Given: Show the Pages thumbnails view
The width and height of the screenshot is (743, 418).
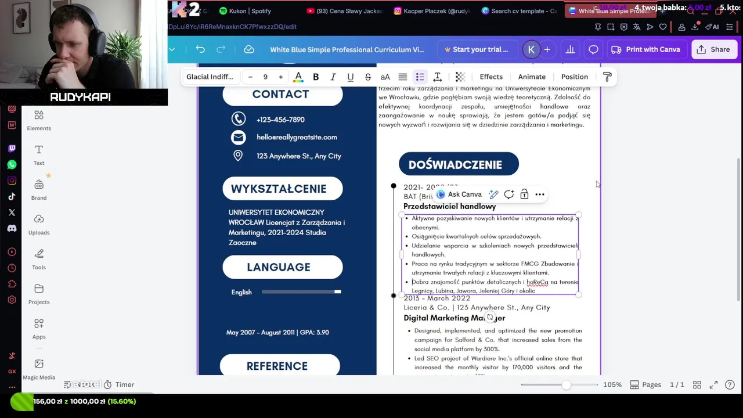Looking at the screenshot, I should (645, 385).
